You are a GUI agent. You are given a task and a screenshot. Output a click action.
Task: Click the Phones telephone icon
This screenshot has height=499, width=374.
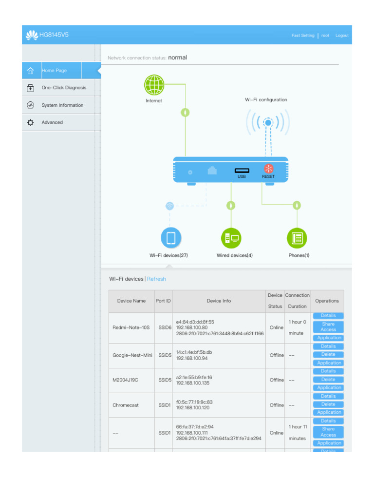[297, 238]
